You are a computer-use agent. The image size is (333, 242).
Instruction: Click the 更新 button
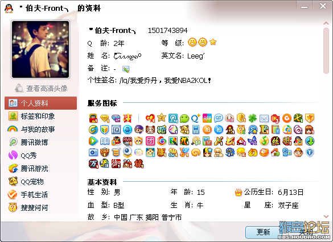263,232
